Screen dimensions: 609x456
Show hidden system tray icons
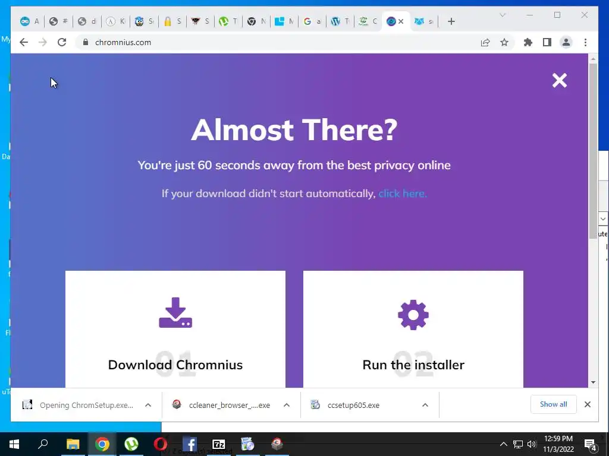[x=503, y=444]
